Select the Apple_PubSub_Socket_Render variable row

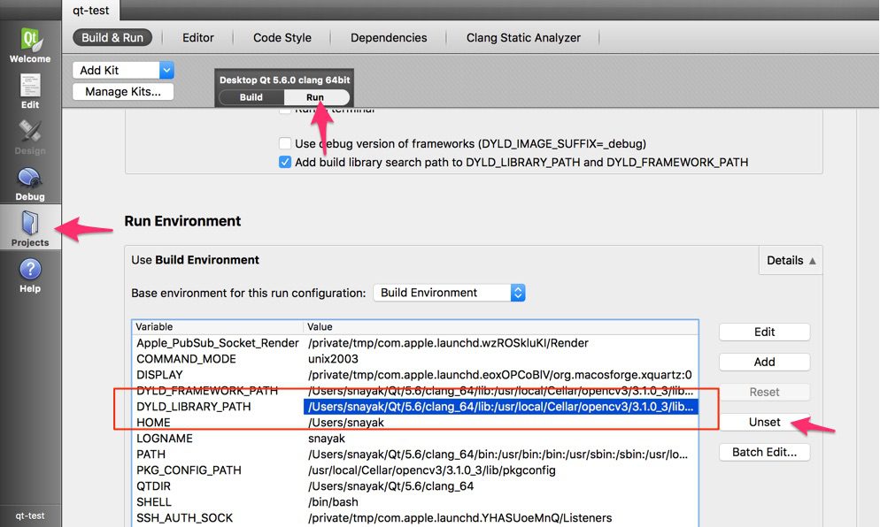[415, 343]
